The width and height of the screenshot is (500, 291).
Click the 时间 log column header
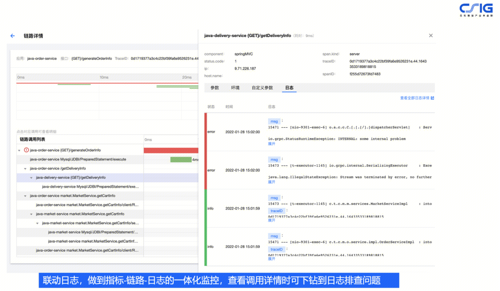pyautogui.click(x=229, y=107)
